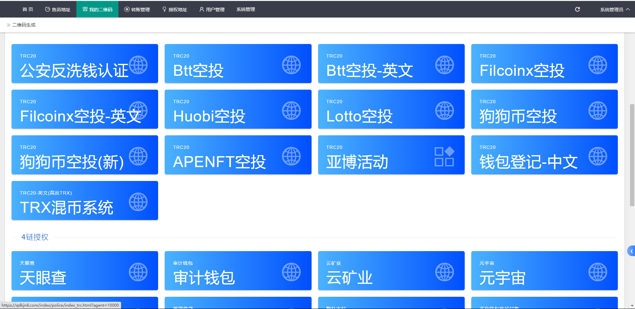Select the 我的二维码 tab

[x=98, y=9]
